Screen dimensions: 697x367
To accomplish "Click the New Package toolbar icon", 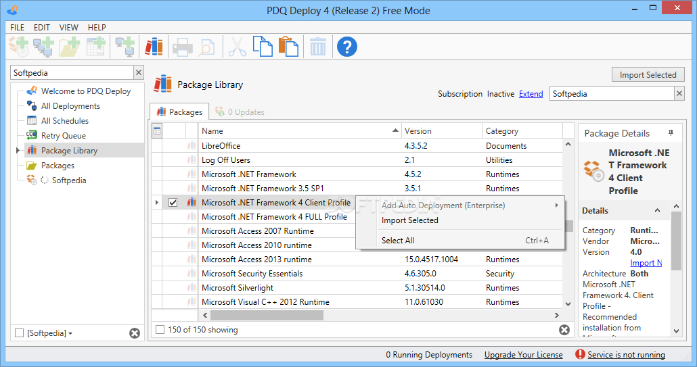I will [x=19, y=46].
